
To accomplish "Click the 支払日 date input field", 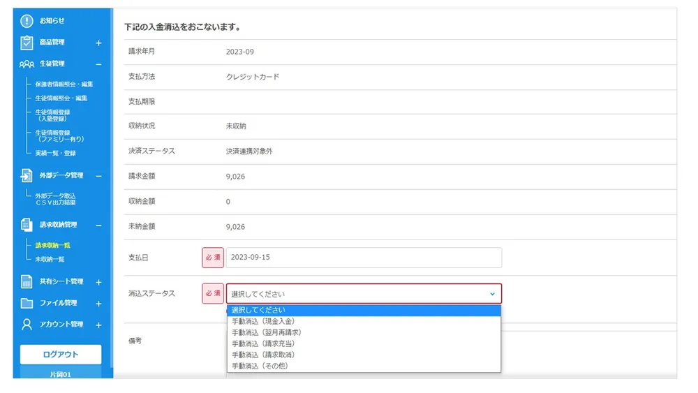I will (x=363, y=258).
